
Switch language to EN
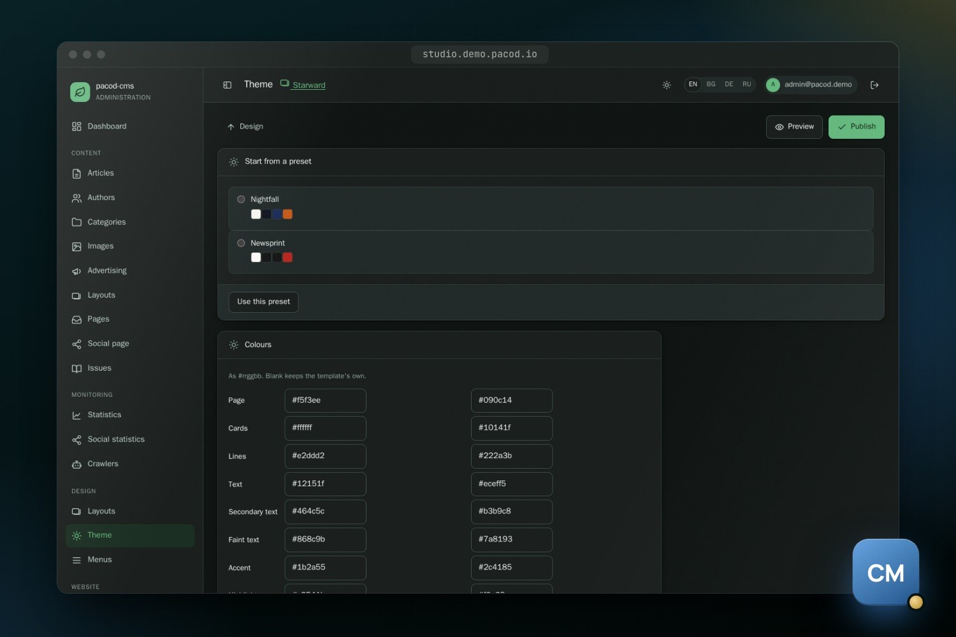click(x=693, y=85)
